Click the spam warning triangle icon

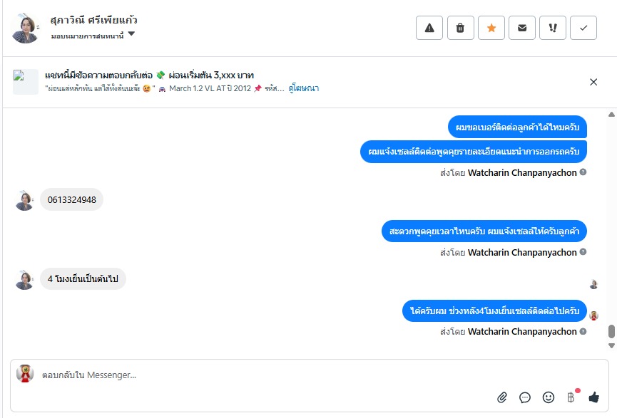click(429, 28)
